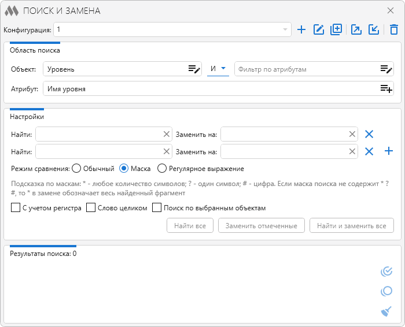
Task: Duplicate the current configuration
Action: (336, 29)
